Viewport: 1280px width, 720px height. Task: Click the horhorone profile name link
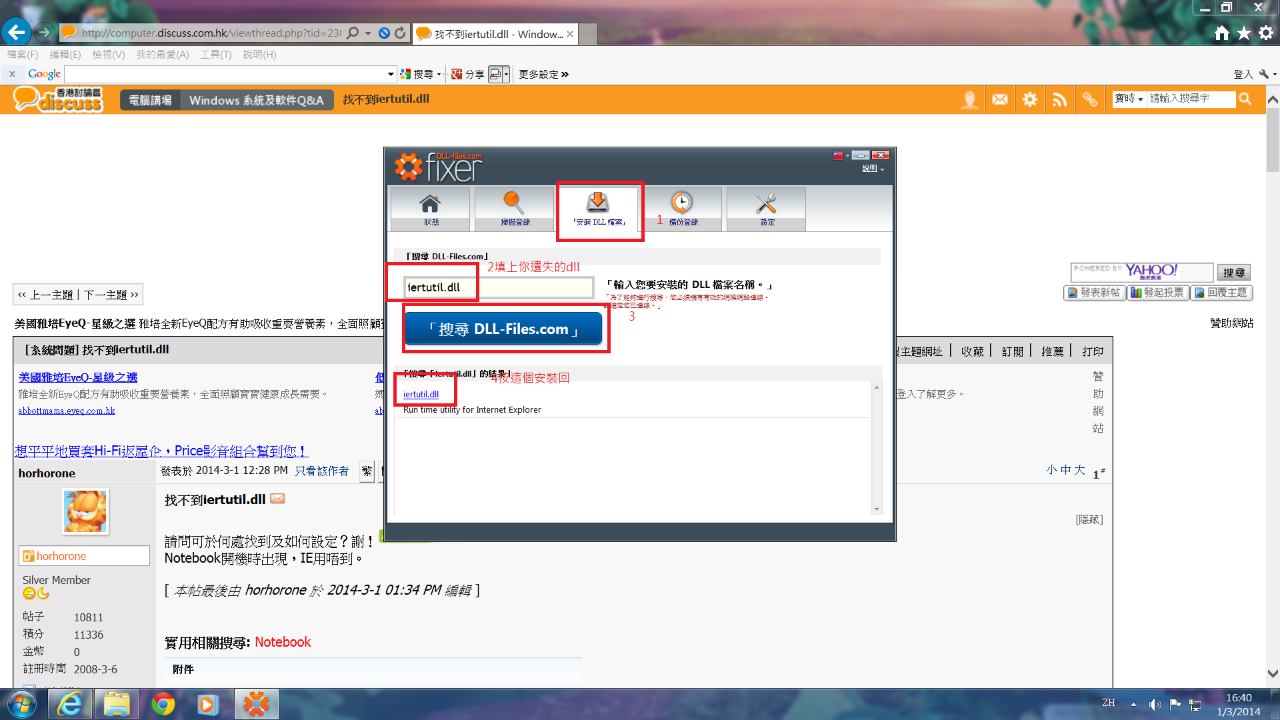tap(61, 556)
